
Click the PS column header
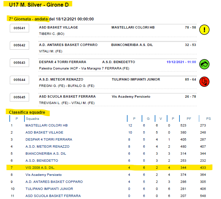point(209,119)
